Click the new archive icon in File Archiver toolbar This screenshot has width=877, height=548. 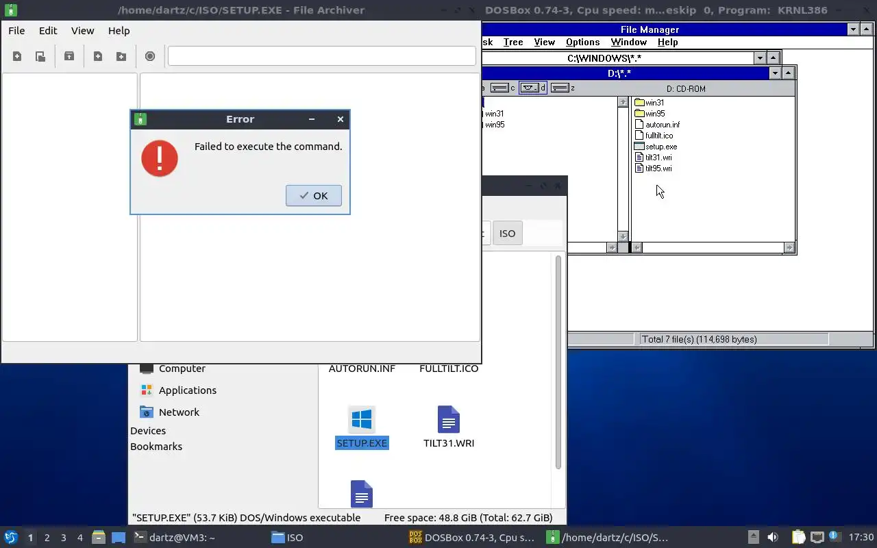pyautogui.click(x=17, y=56)
